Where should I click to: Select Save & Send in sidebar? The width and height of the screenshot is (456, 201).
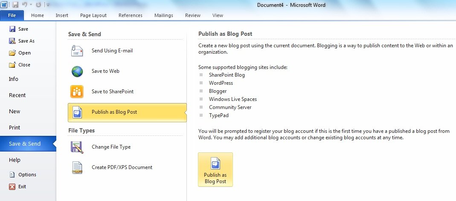tap(28, 144)
